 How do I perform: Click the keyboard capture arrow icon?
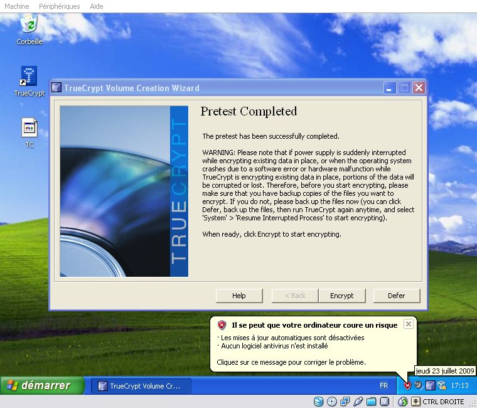(415, 402)
